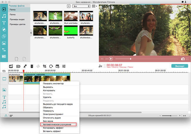
Task: Click the timeline playhead marker
Action: [24, 71]
